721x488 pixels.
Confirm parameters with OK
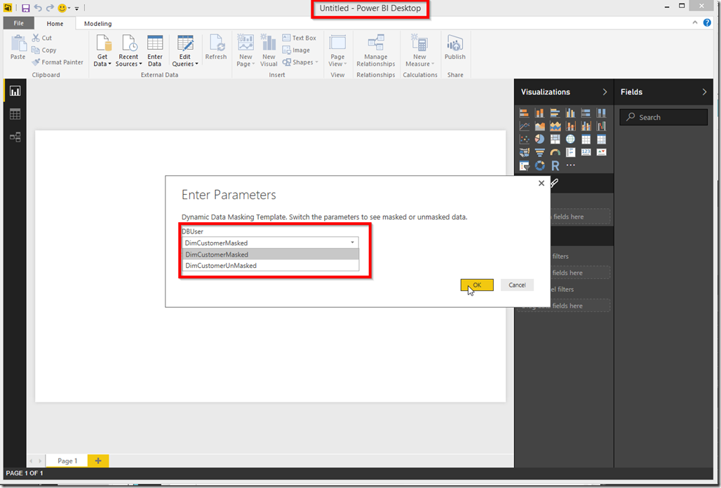point(477,285)
